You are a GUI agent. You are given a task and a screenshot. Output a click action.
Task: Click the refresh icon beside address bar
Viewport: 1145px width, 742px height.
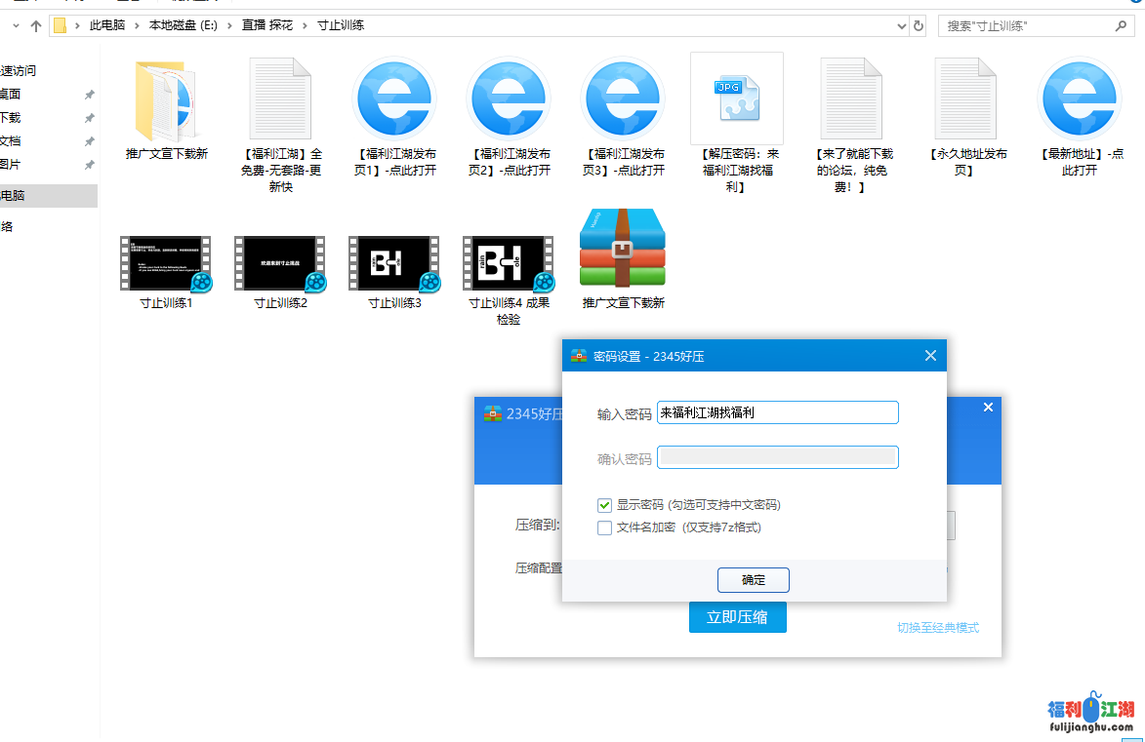point(918,26)
